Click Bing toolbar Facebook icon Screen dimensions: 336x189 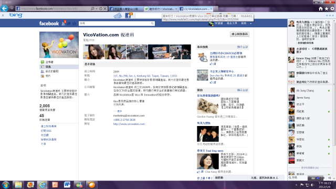[x=129, y=15]
